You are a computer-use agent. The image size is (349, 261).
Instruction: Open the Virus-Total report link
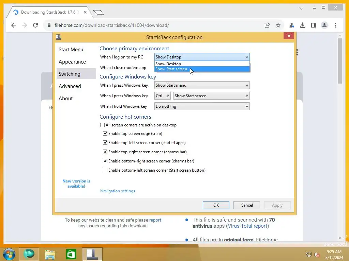247,226
